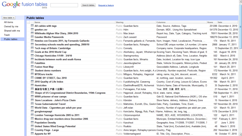Screen dimensions: 242x136
Task: Go to Shared with me
Action: (x=12, y=31)
